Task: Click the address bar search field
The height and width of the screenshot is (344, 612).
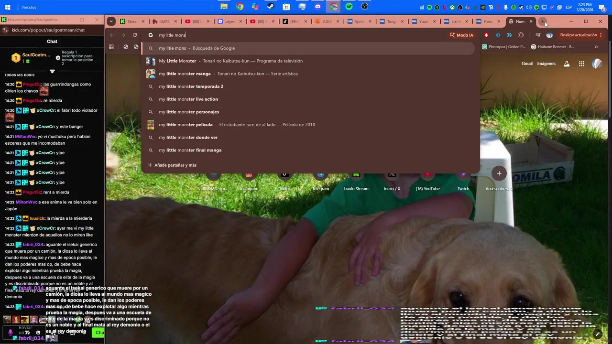Action: [295, 35]
